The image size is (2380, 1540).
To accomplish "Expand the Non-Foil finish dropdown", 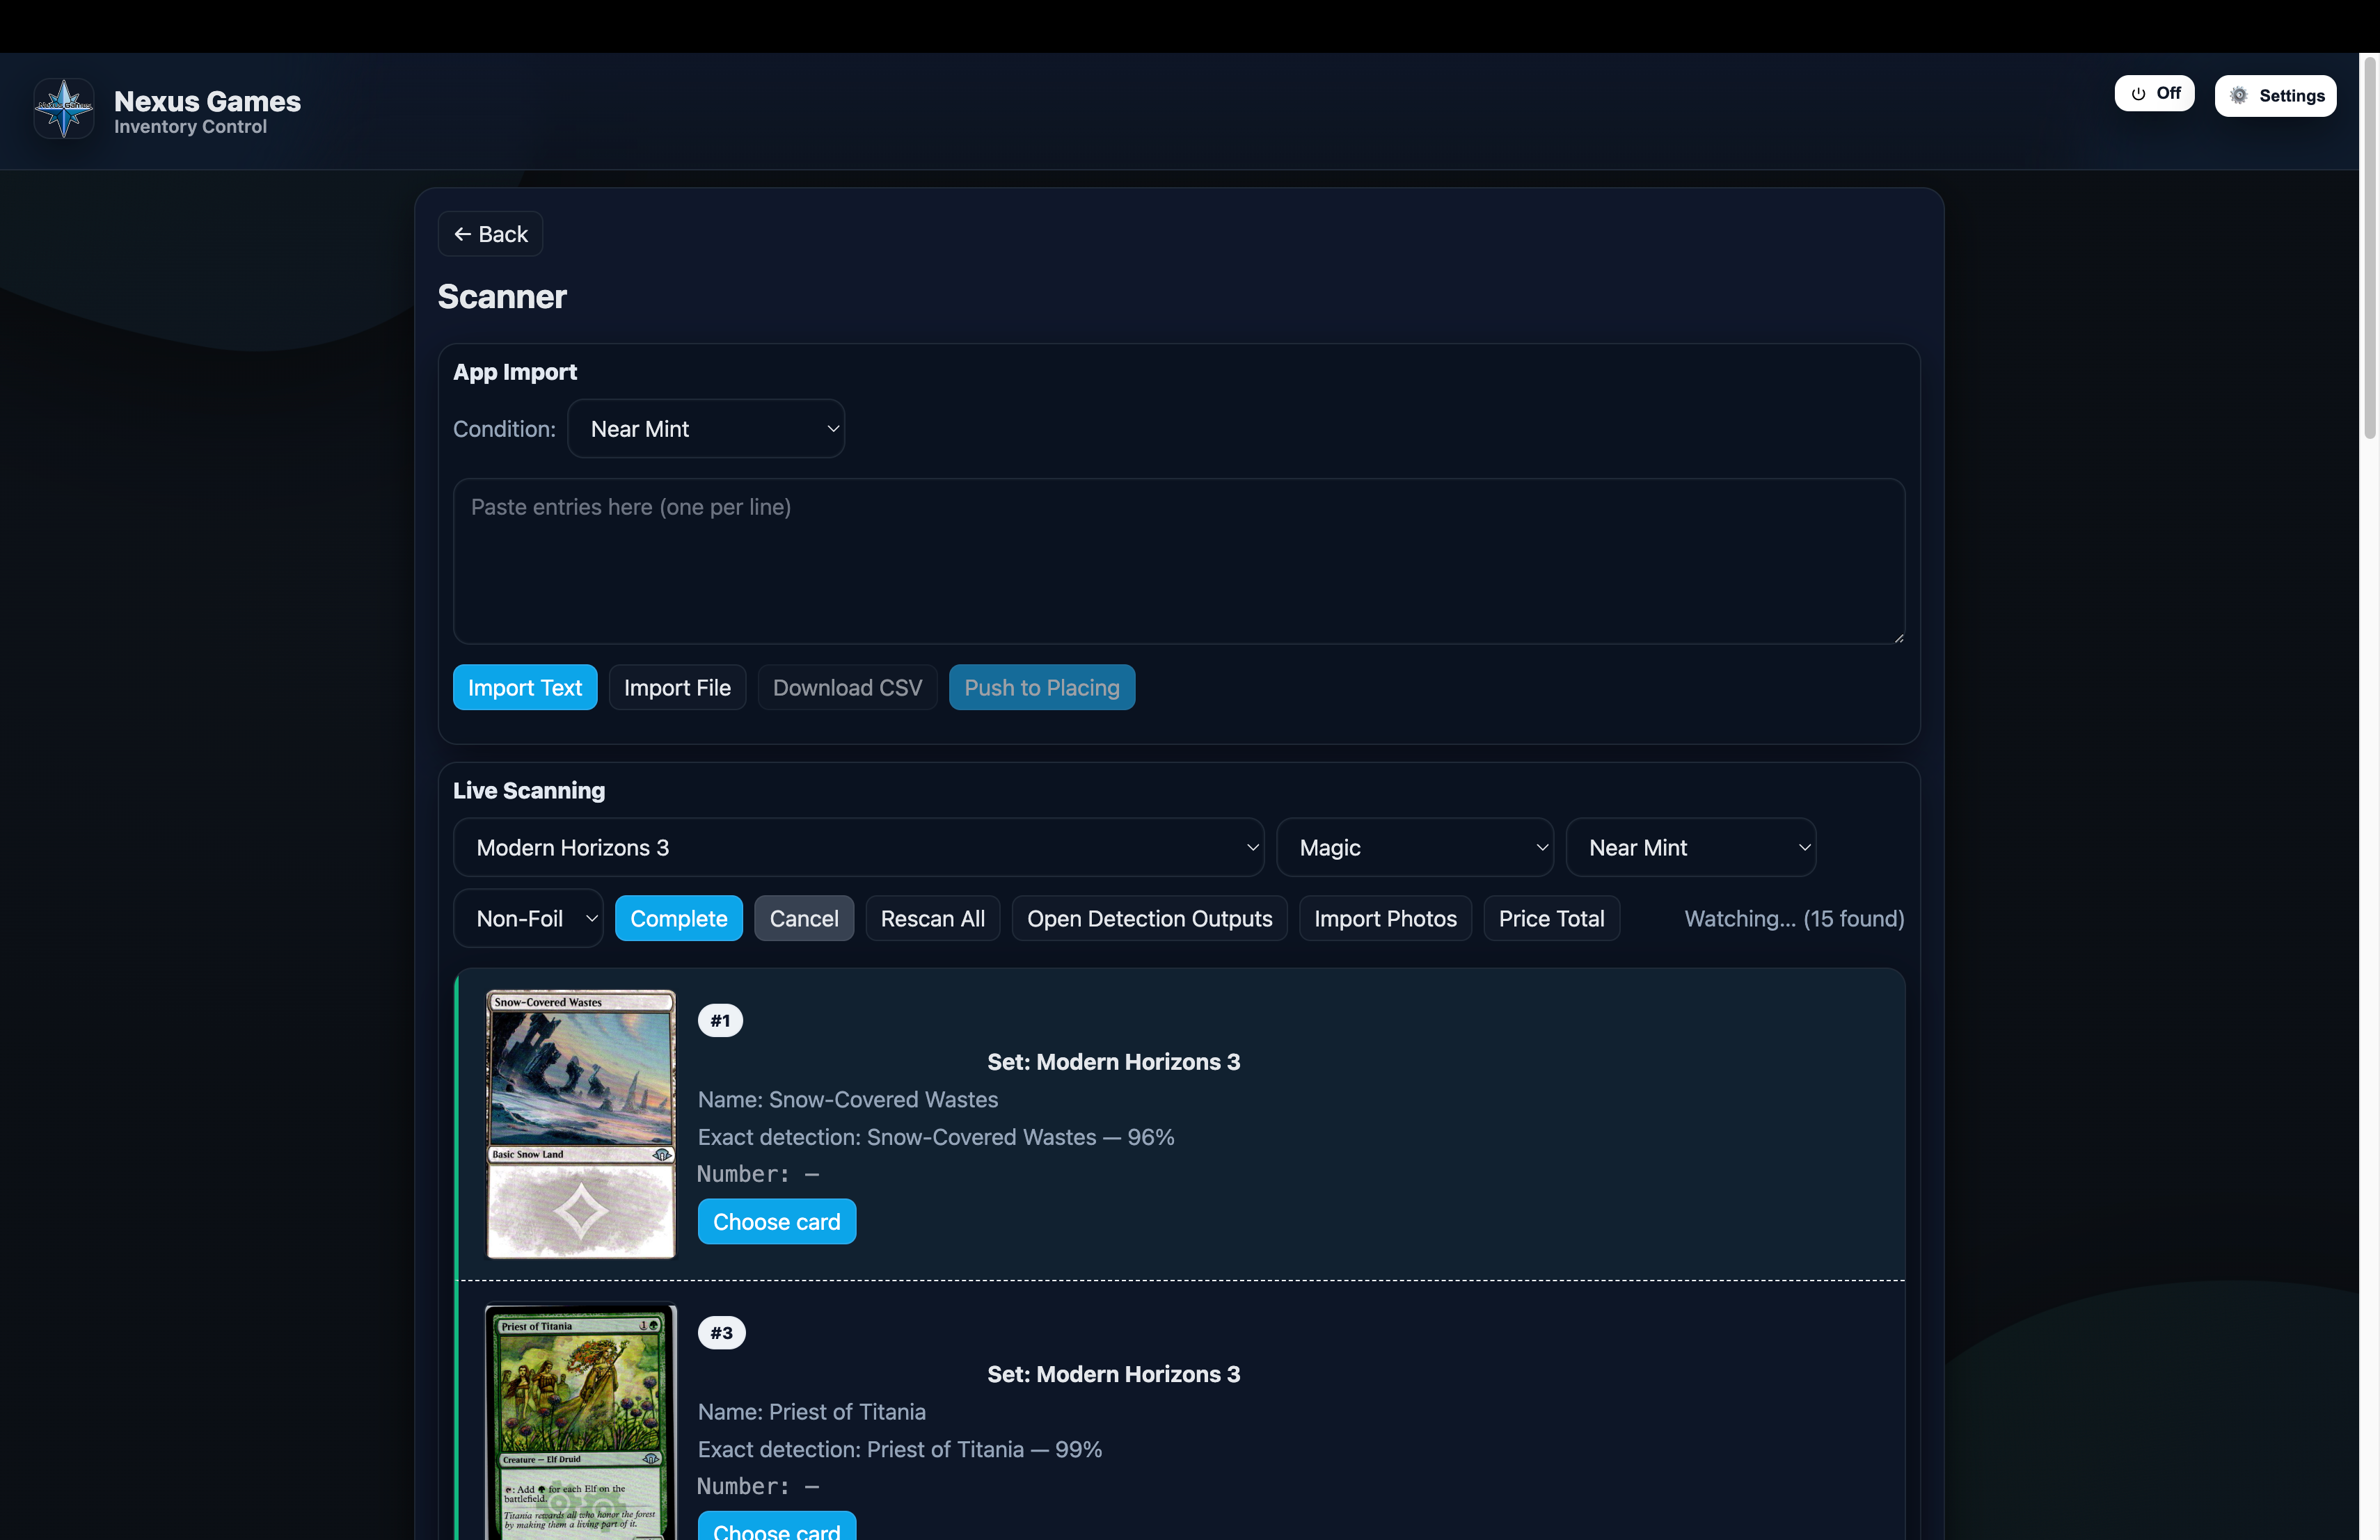I will 528,918.
